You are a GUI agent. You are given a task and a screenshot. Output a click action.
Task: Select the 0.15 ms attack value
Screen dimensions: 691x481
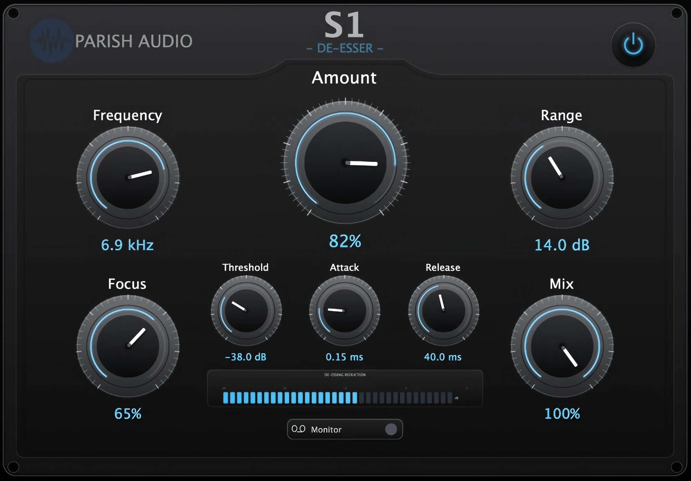click(x=344, y=357)
